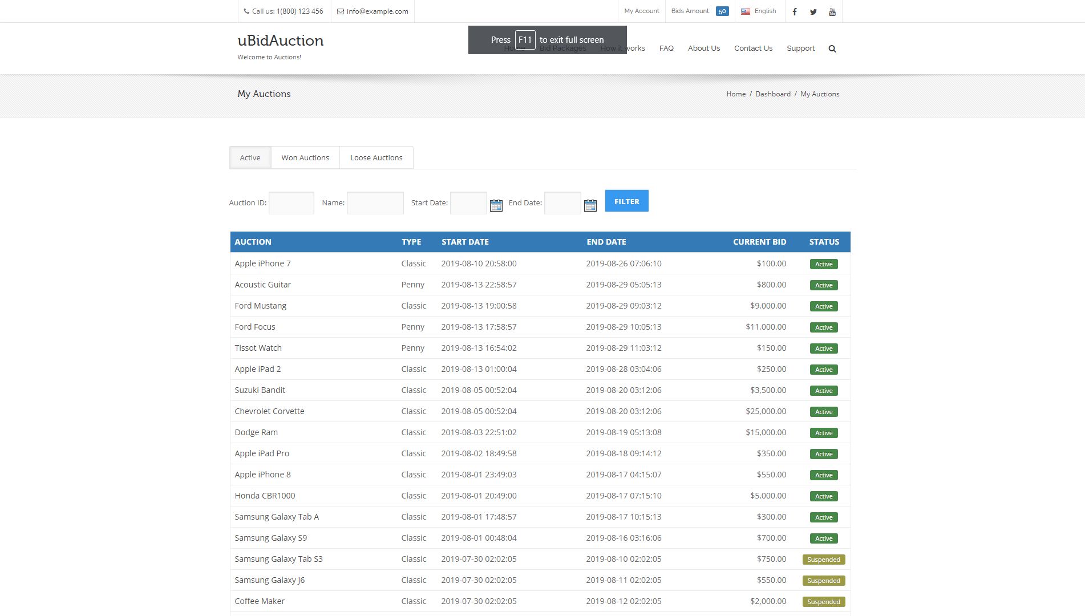1085x616 pixels.
Task: Open the English language selector
Action: (x=765, y=11)
